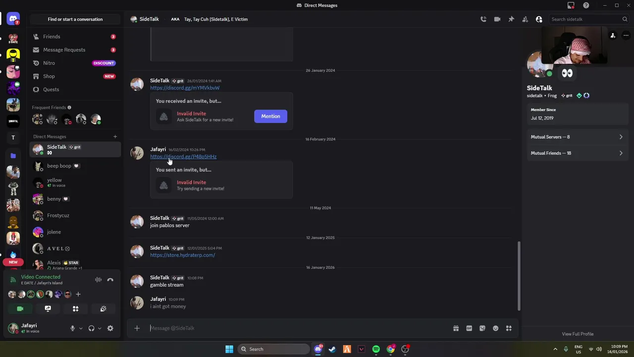Open SideTalk profile avatar in header

[134, 19]
